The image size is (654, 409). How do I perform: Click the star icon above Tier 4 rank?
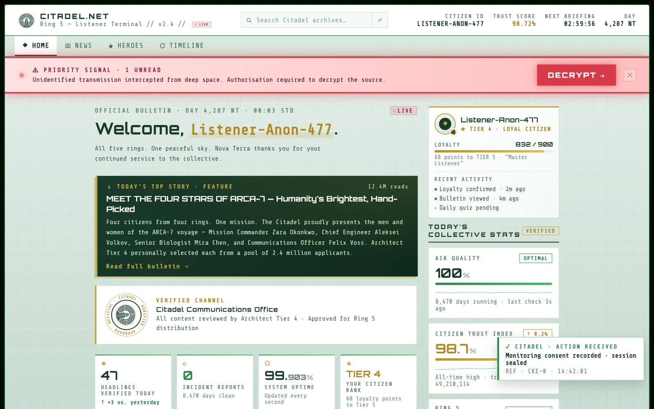click(x=349, y=363)
